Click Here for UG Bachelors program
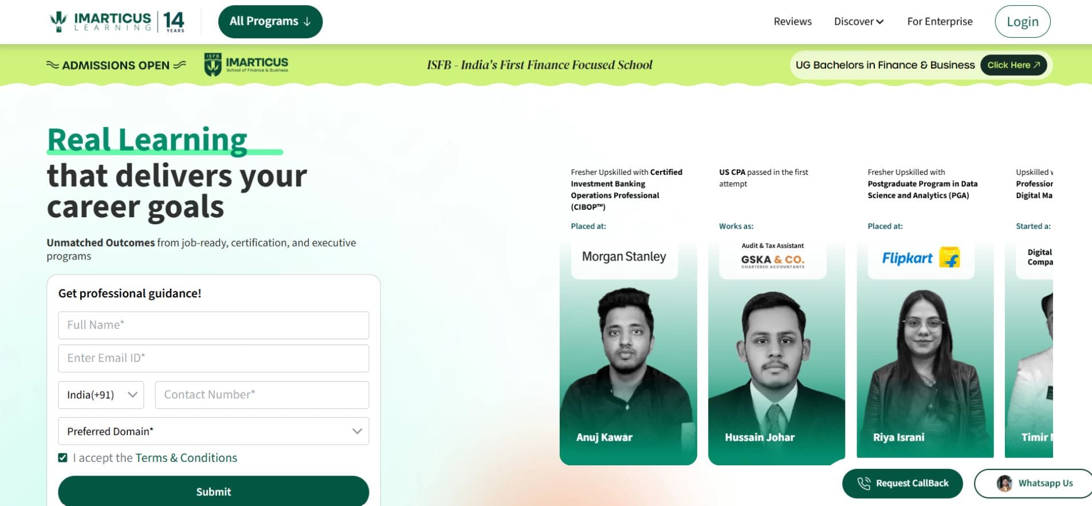 coord(1014,65)
